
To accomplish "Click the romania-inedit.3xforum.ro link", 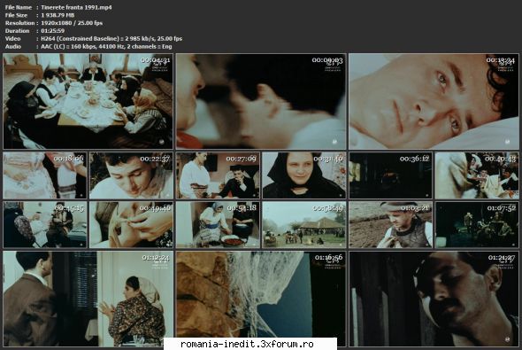I will [247, 344].
